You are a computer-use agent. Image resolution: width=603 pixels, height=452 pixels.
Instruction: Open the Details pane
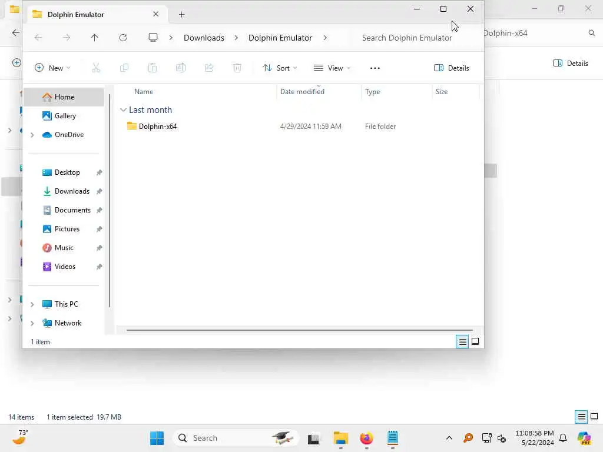tap(452, 68)
